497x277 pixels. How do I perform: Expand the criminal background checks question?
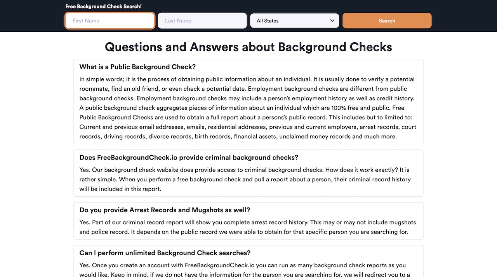point(189,158)
